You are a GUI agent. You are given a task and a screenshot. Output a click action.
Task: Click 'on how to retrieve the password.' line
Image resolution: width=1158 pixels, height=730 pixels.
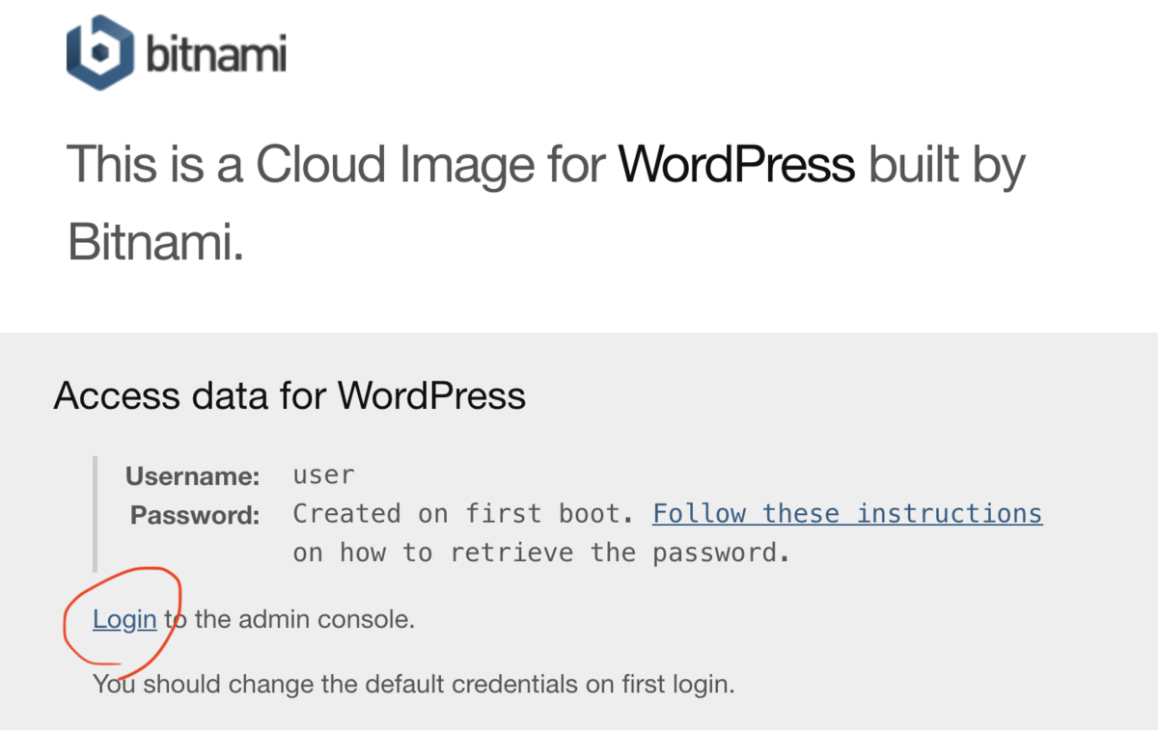pyautogui.click(x=541, y=554)
